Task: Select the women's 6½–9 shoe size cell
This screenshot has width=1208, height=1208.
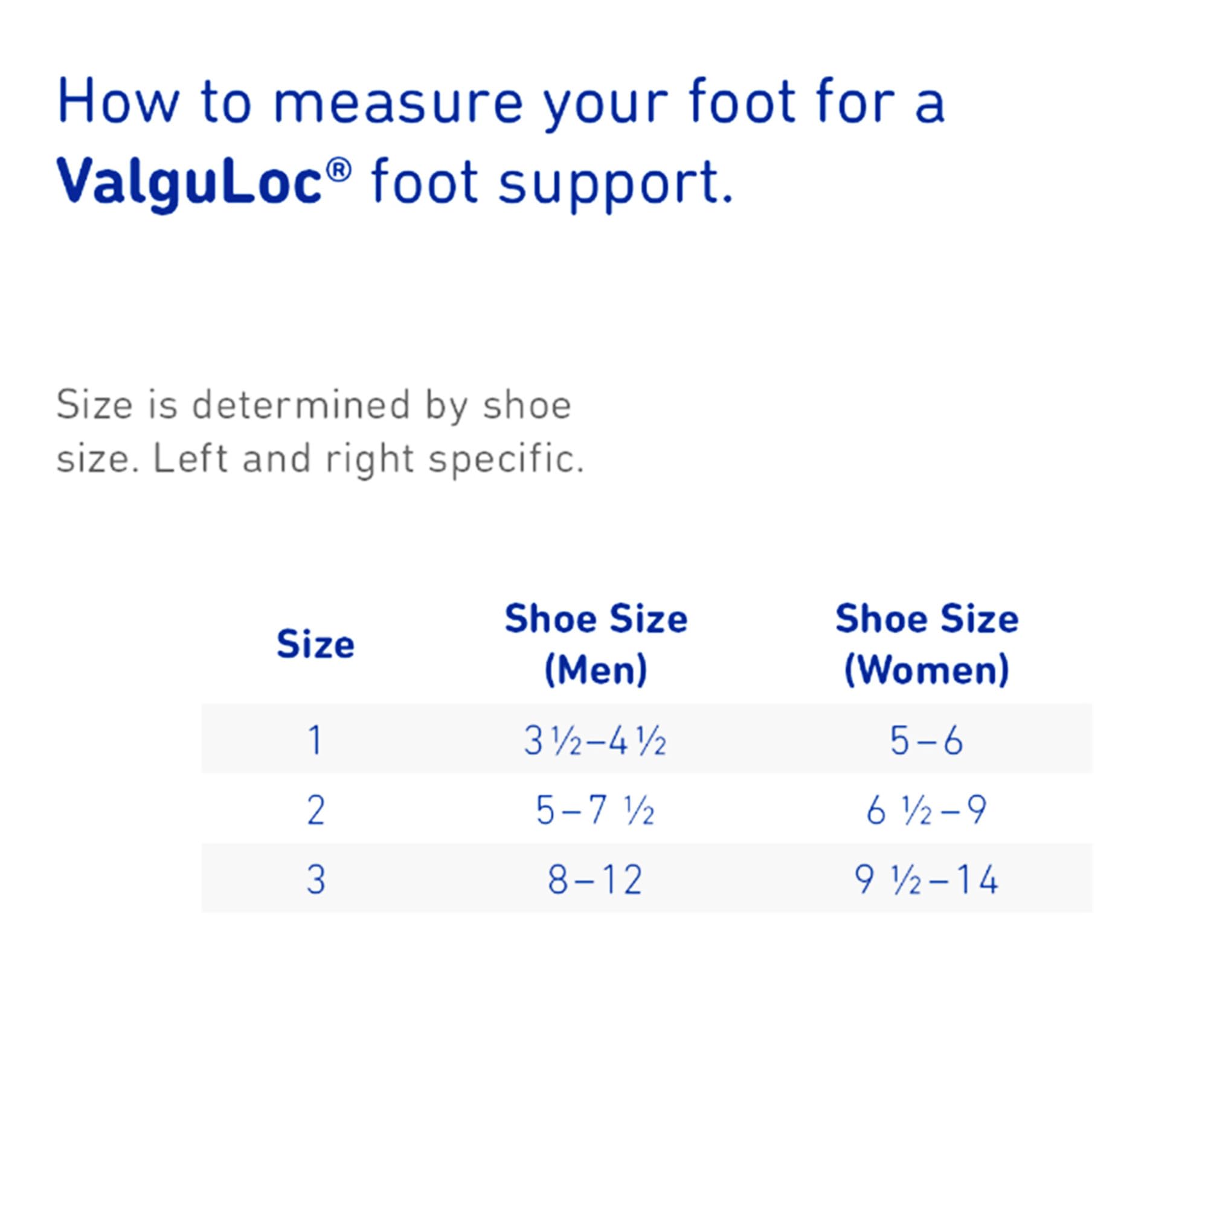Action: pos(927,811)
